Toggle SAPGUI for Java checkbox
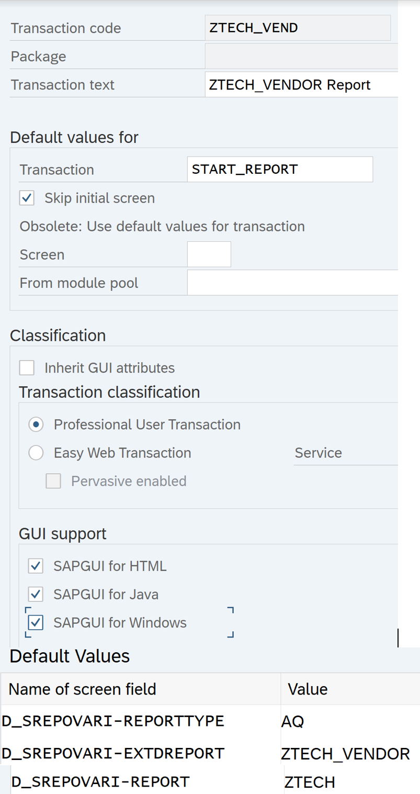The image size is (420, 794). [36, 594]
